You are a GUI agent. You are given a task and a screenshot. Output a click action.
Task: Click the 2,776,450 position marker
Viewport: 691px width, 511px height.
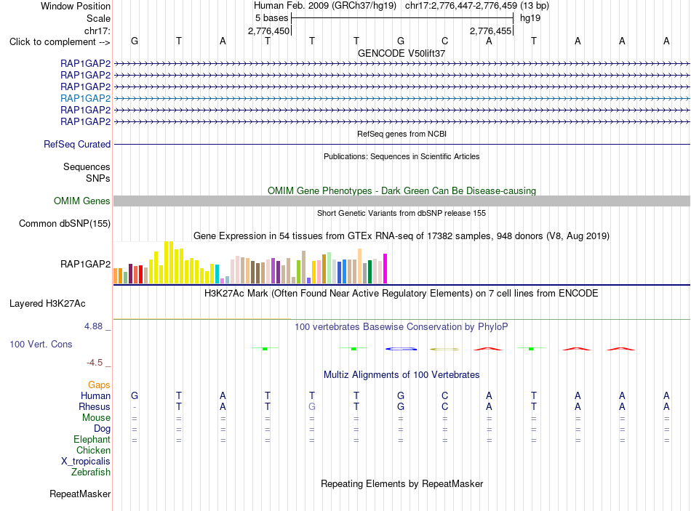[269, 31]
